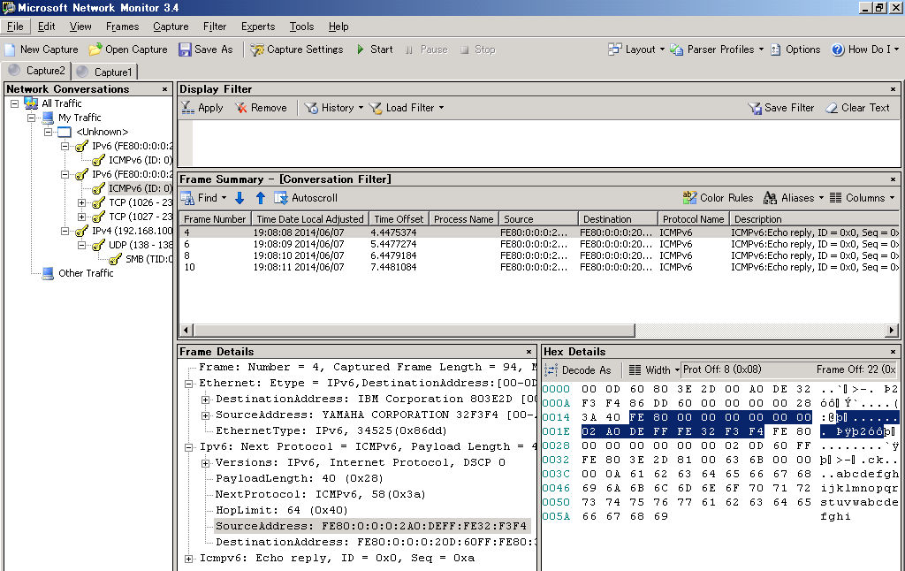
Task: Collapse the Ethernet node in Frame Details
Action: point(189,384)
